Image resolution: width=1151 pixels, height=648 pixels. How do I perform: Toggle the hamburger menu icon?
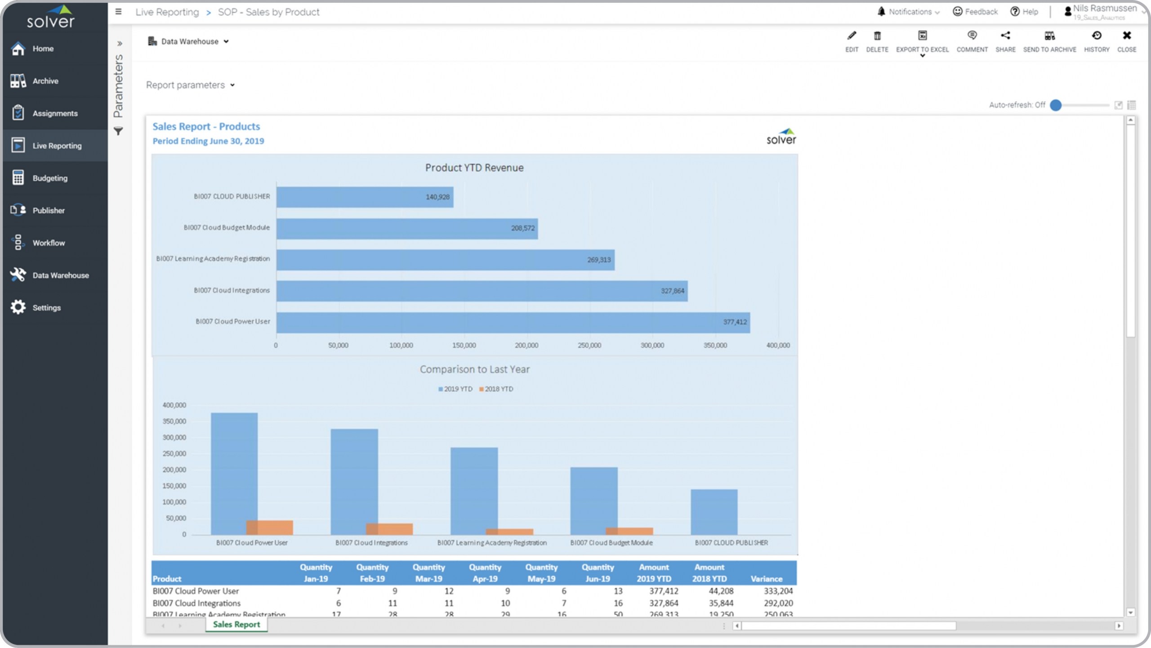click(x=118, y=12)
